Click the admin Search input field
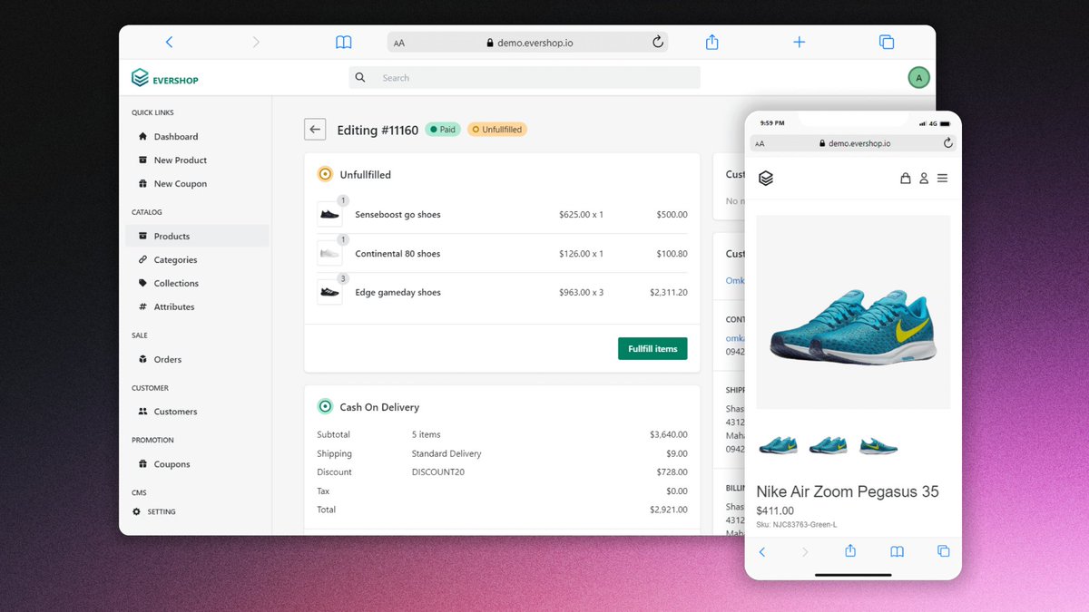This screenshot has width=1089, height=612. click(x=525, y=78)
